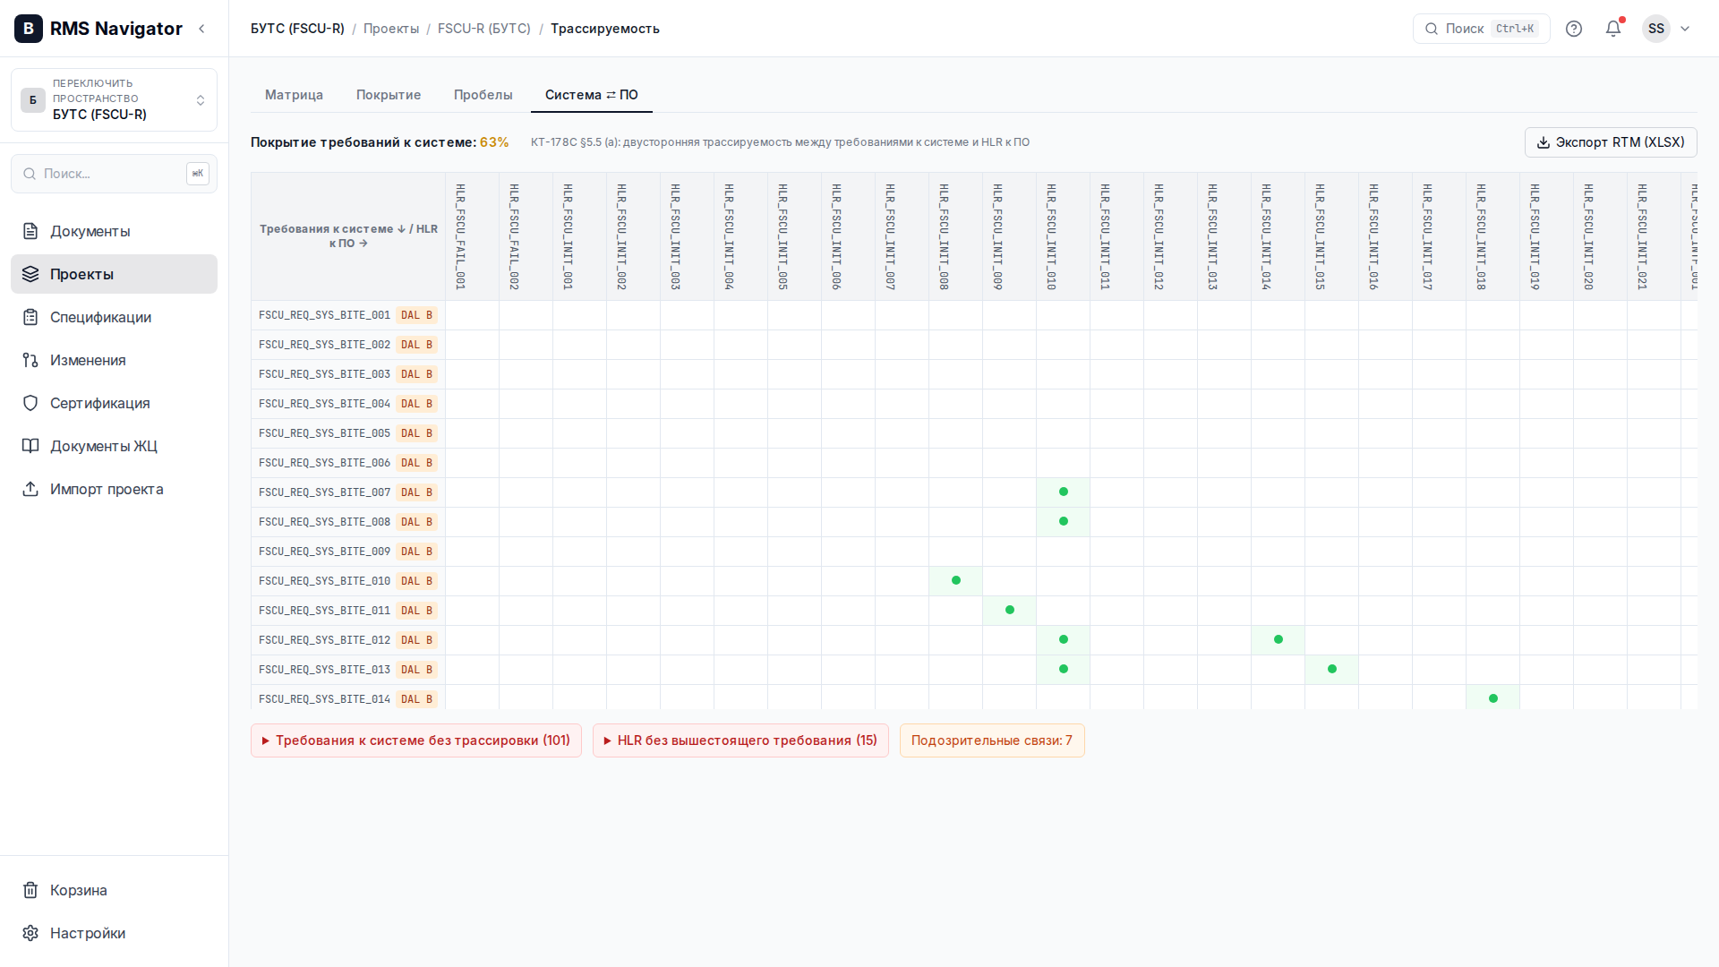Open Корзина trash

[x=114, y=890]
